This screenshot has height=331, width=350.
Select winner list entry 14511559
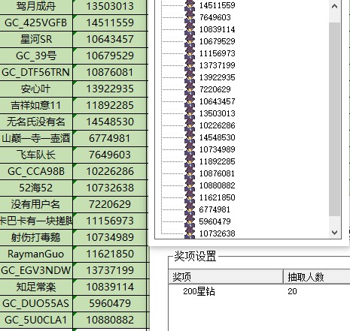[218, 5]
